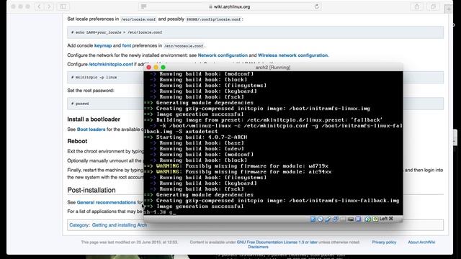Viewport: 461px width, 259px height.
Task: Open the font link
Action: [127, 45]
